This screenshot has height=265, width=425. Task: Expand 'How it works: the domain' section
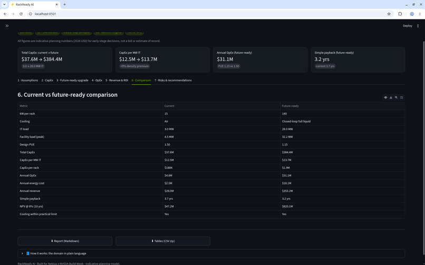[211, 253]
